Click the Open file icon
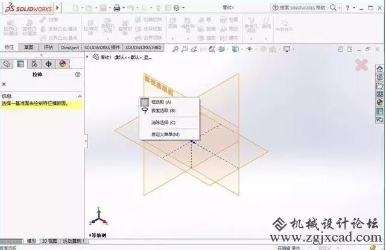The height and width of the screenshot is (250, 386). (89, 8)
